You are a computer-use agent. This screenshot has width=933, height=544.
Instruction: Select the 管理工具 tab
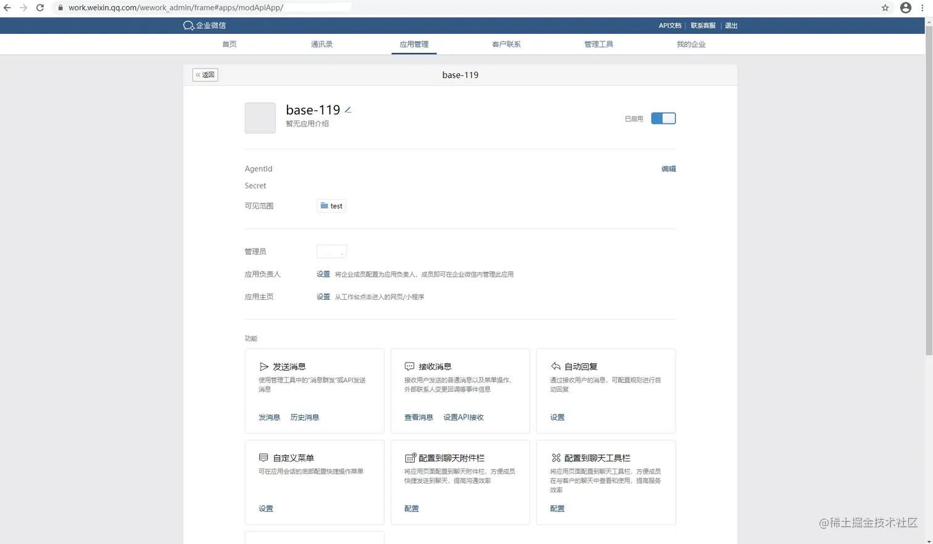pos(598,44)
